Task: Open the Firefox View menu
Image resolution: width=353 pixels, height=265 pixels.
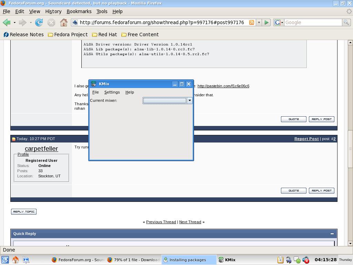Action: [x=34, y=11]
